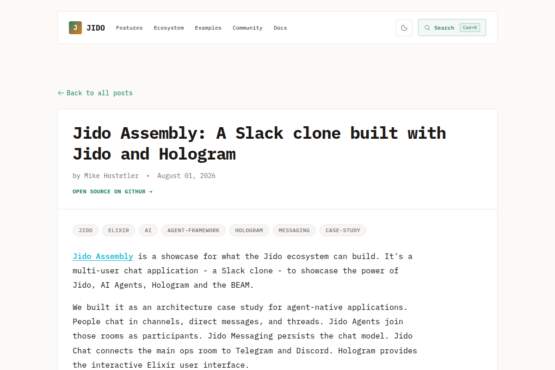Screen dimensions: 555x370
Task: Select the MESSAGING tag
Action: click(294, 230)
